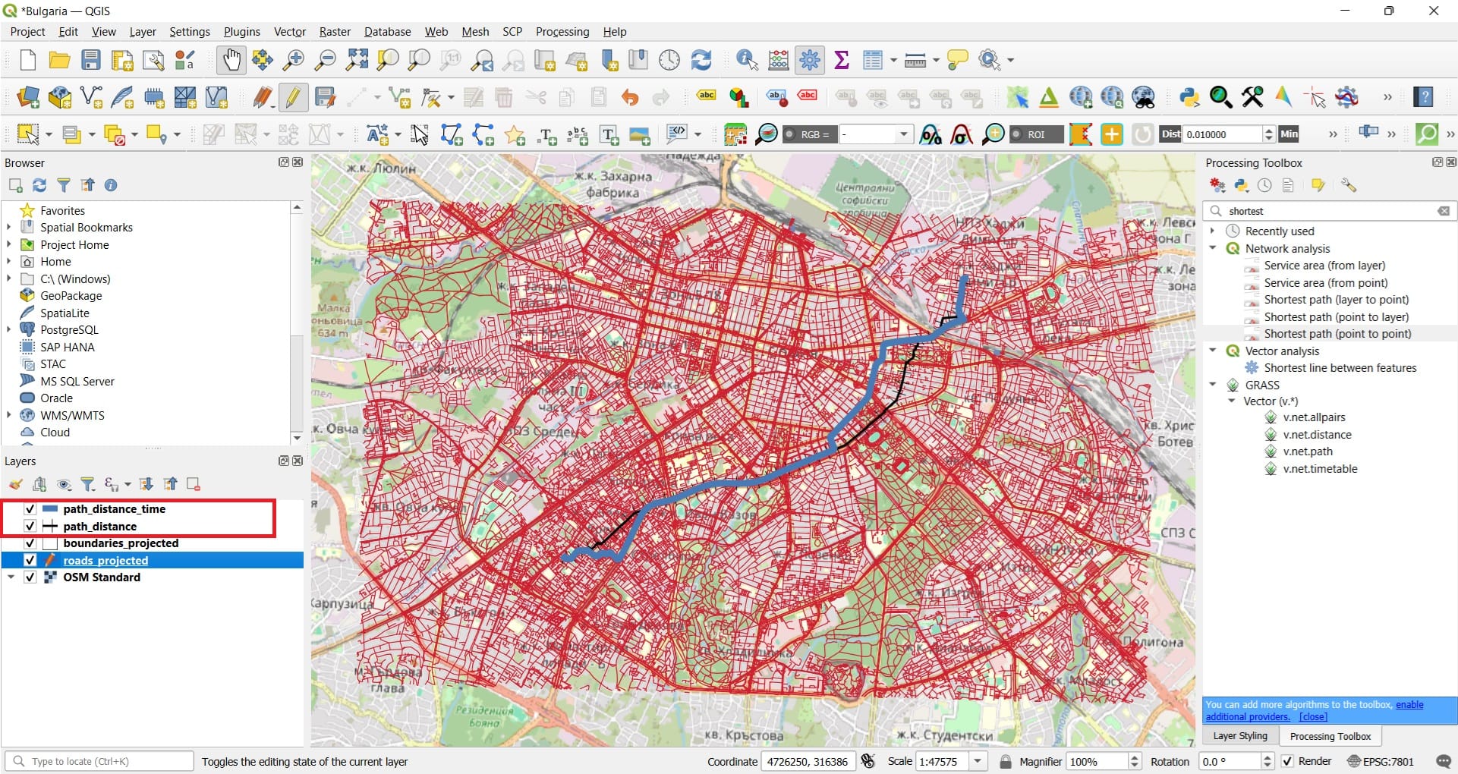Open Processing Toolbox options wrench icon

(x=1348, y=185)
